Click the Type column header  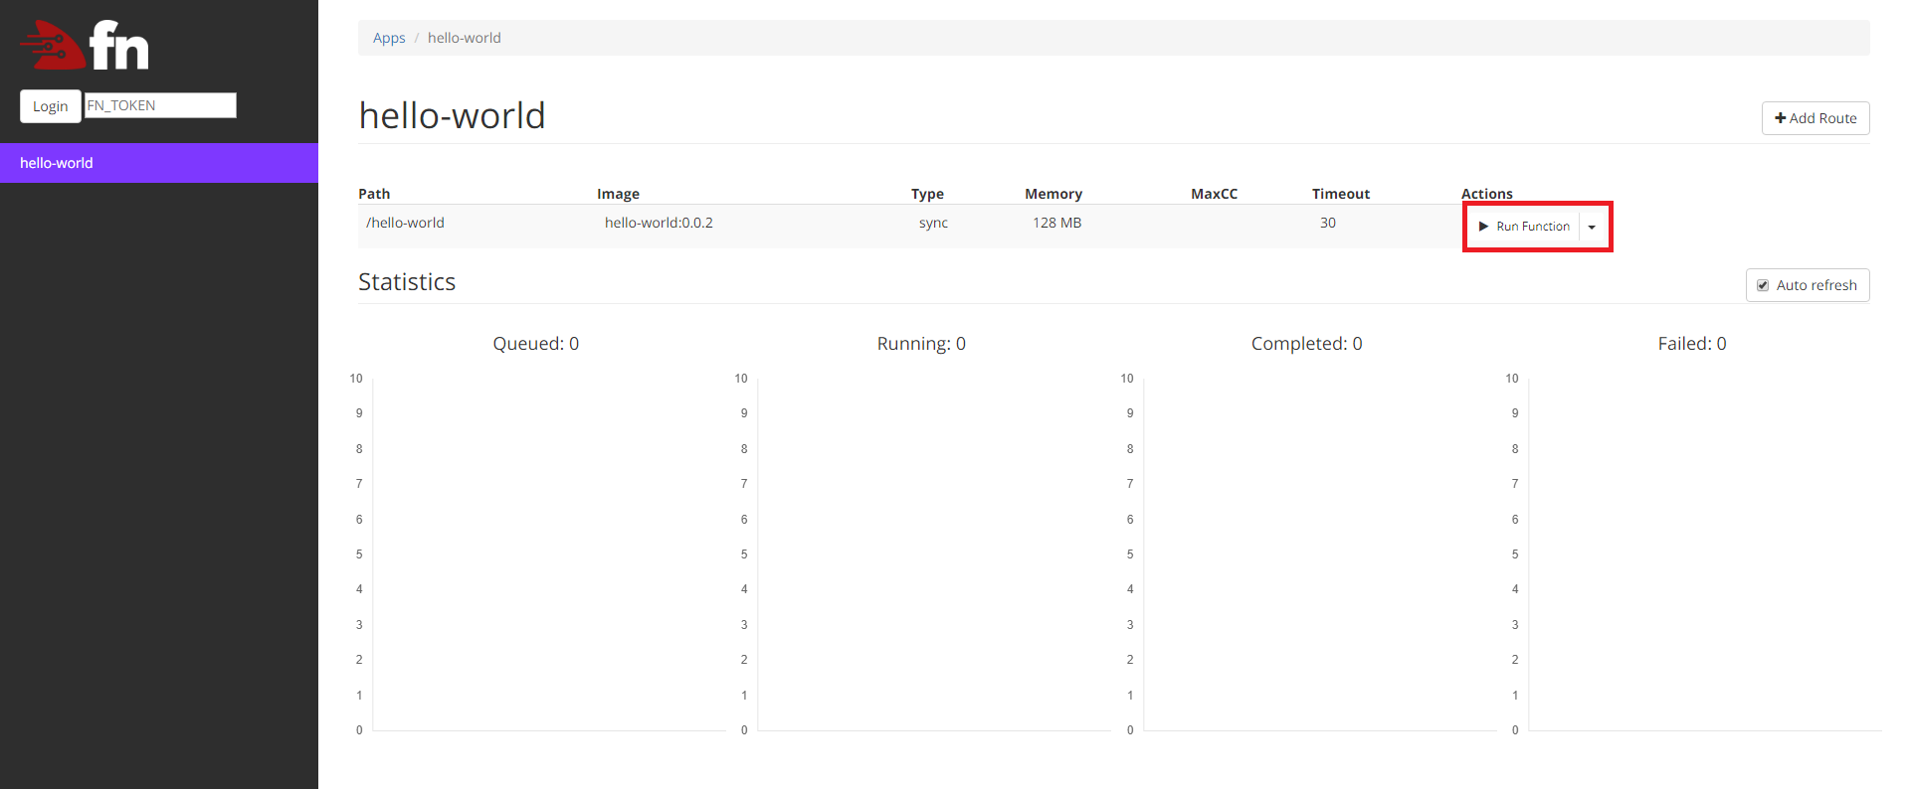tap(927, 194)
